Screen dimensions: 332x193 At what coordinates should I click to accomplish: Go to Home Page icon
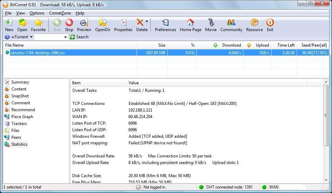190,23
